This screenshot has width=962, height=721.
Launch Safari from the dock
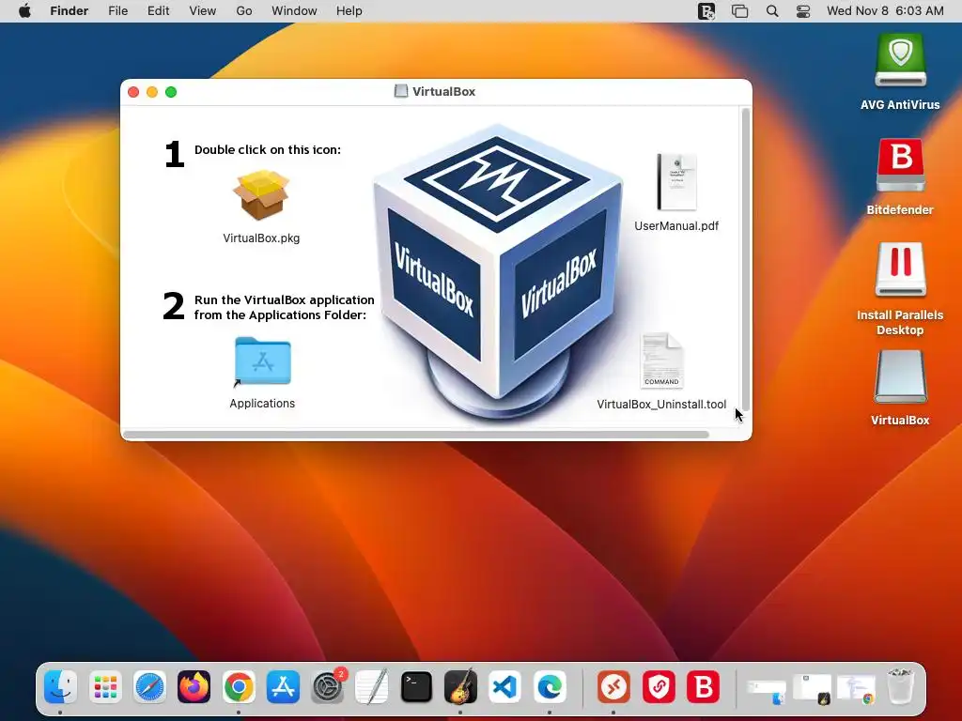[x=149, y=686]
